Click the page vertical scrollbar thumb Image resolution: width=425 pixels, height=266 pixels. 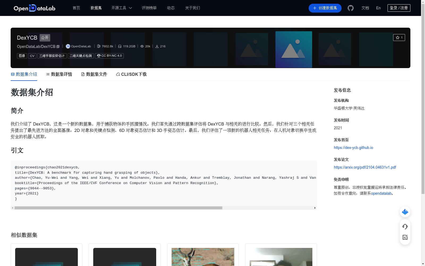coord(423,99)
